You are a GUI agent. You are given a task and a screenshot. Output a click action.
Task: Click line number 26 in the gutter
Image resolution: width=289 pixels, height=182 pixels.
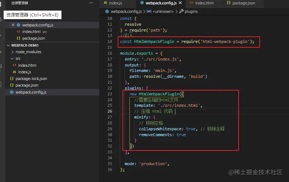(x=110, y=111)
